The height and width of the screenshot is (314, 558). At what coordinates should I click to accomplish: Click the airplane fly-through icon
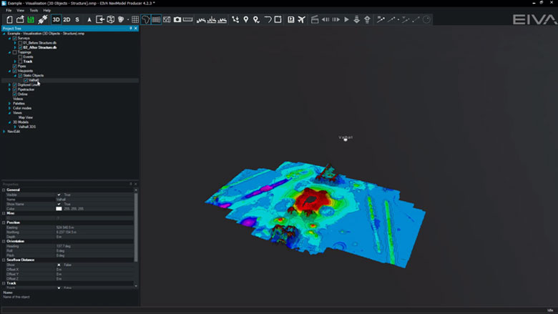point(301,19)
